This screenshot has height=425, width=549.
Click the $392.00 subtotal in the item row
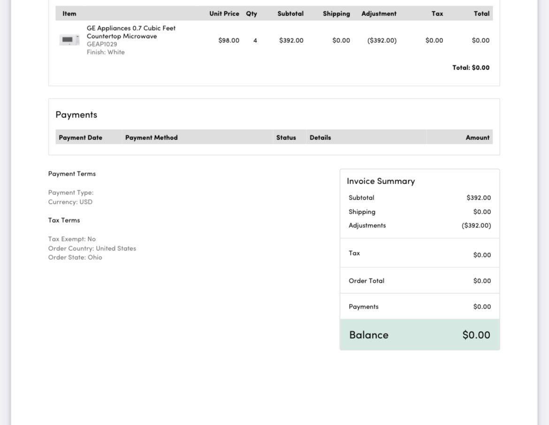(291, 40)
